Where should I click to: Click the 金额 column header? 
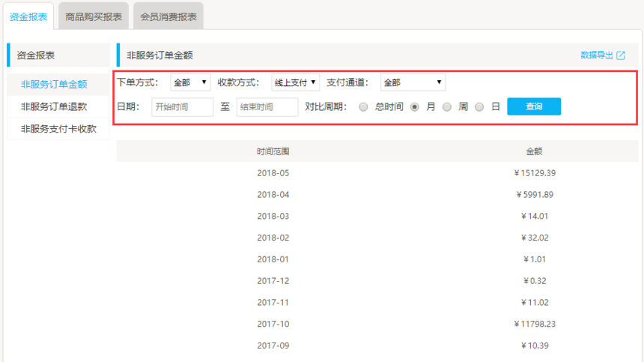click(534, 151)
